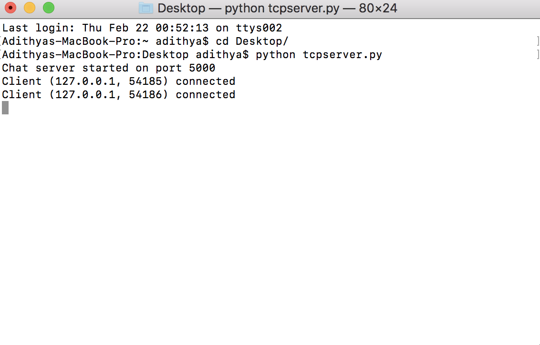540x345 pixels.
Task: Select the blinking terminal cursor block
Action: tap(4, 108)
